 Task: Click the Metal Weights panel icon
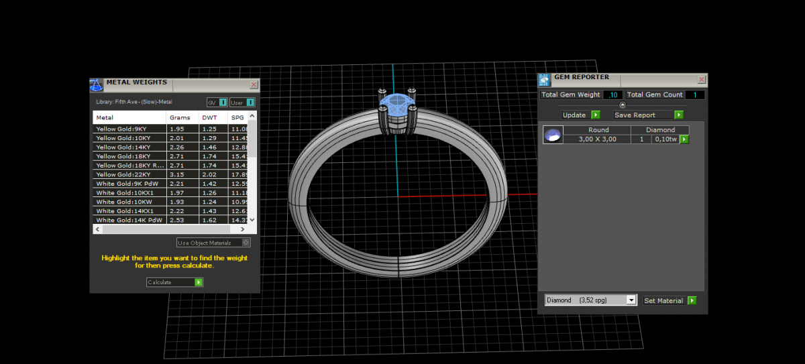point(97,84)
